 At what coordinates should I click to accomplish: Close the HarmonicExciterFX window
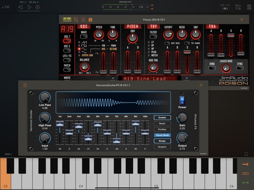(x=201, y=85)
